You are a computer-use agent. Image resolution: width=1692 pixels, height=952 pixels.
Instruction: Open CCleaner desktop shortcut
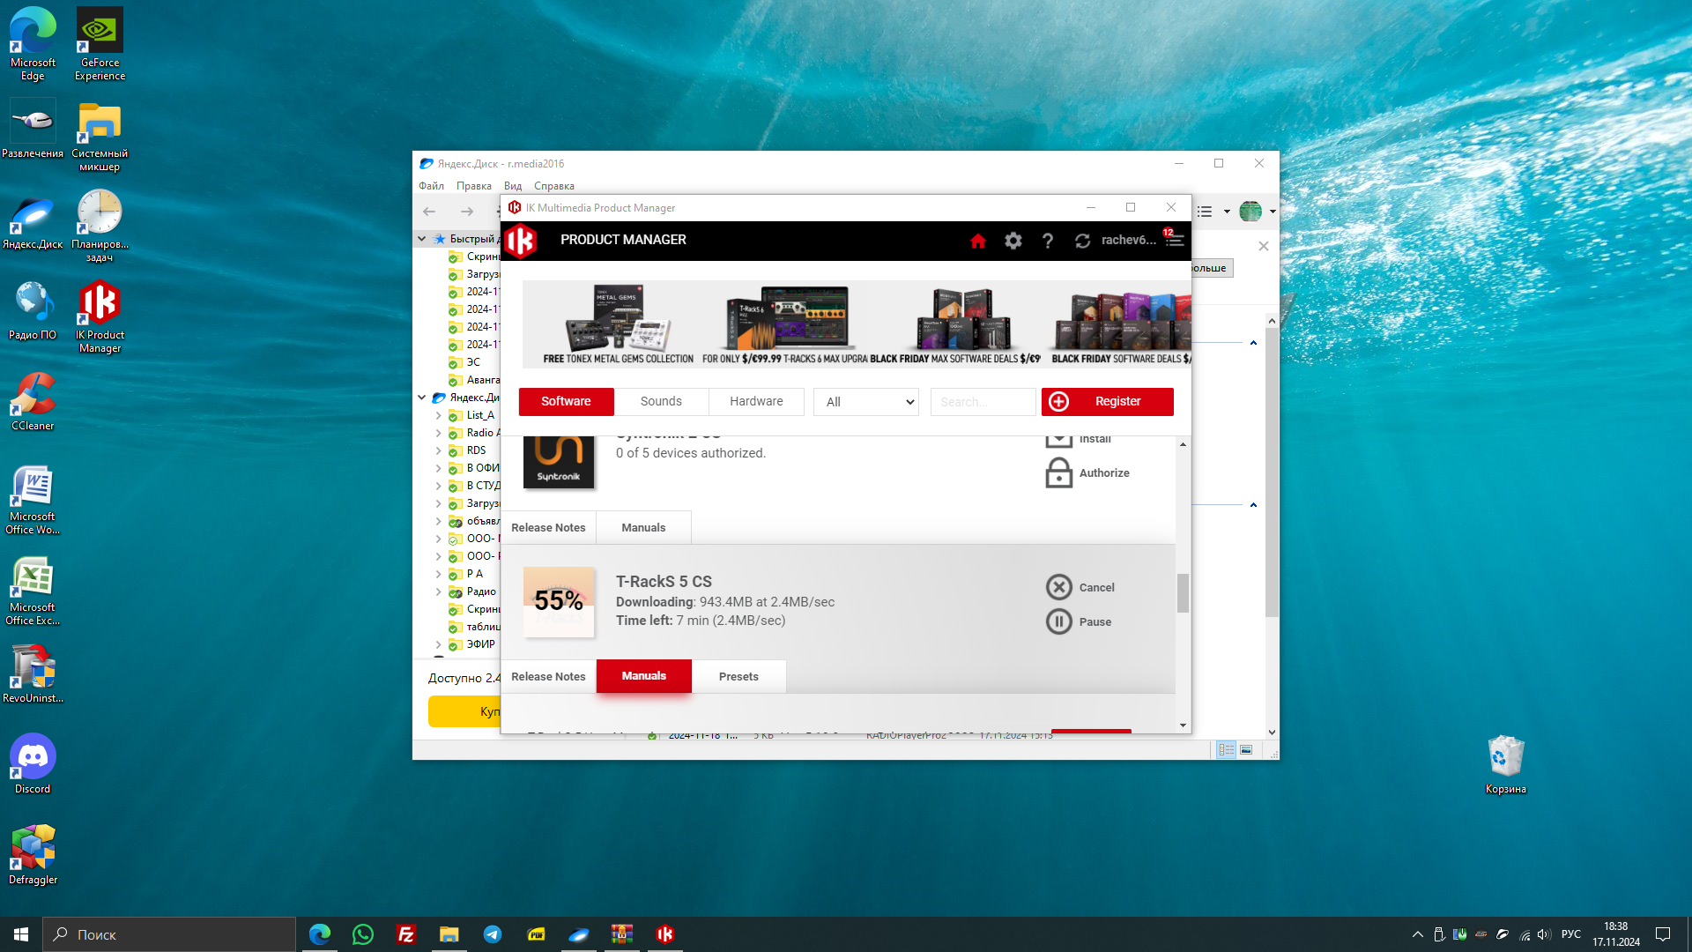tap(33, 401)
